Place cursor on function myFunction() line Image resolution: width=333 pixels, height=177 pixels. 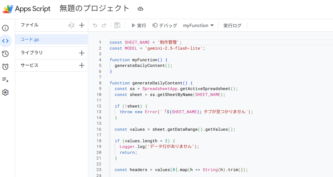click(139, 60)
